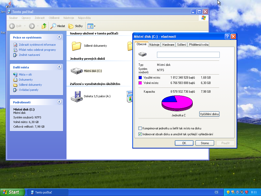Collapse the Další místa panel
Image resolution: width=261 pixels, height=196 pixels.
click(59, 67)
